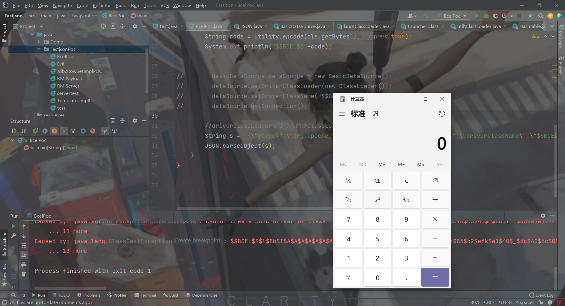This screenshot has height=306, width=565.
Task: Click calculator MS memory store
Action: click(421, 164)
